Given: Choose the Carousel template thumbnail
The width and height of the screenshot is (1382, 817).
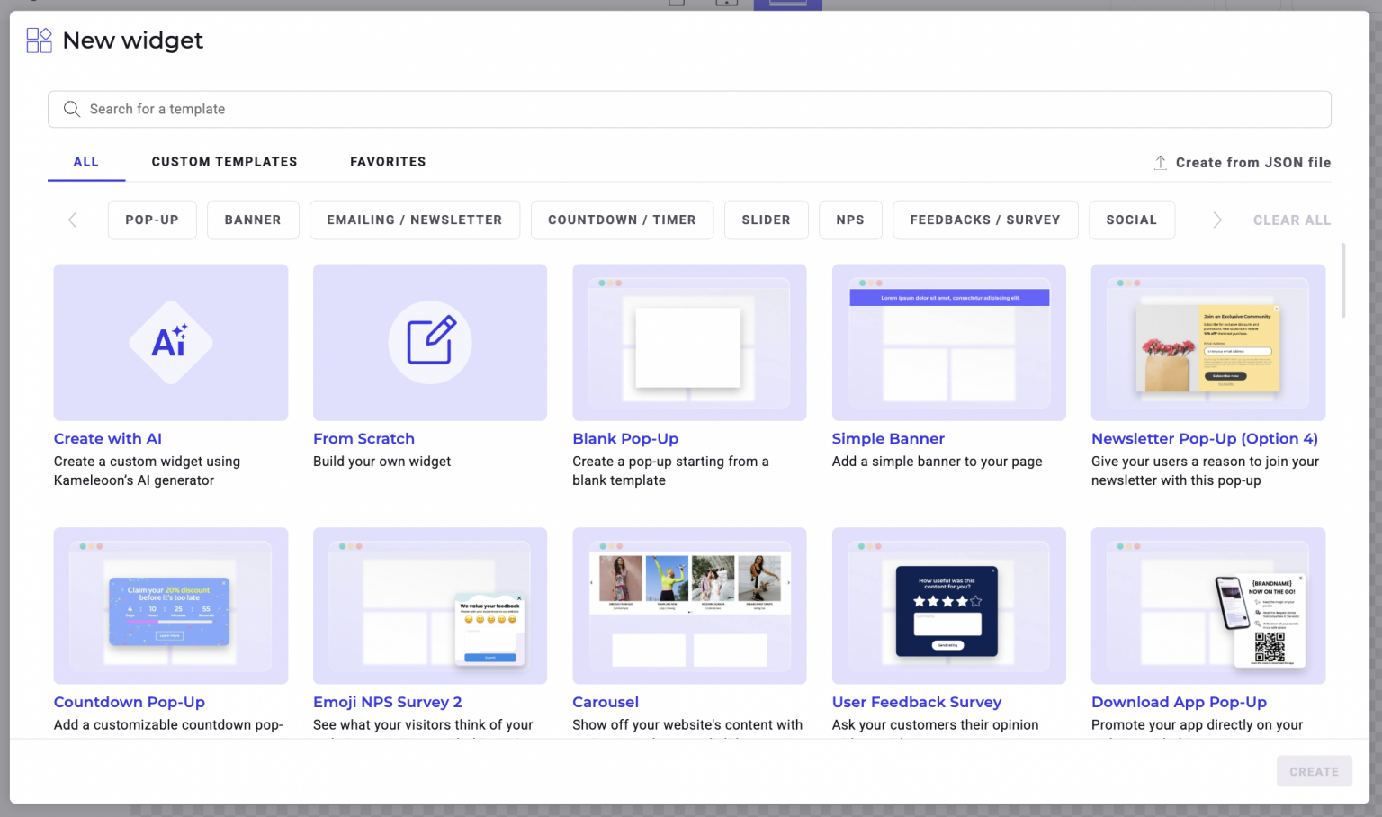Looking at the screenshot, I should (x=689, y=606).
